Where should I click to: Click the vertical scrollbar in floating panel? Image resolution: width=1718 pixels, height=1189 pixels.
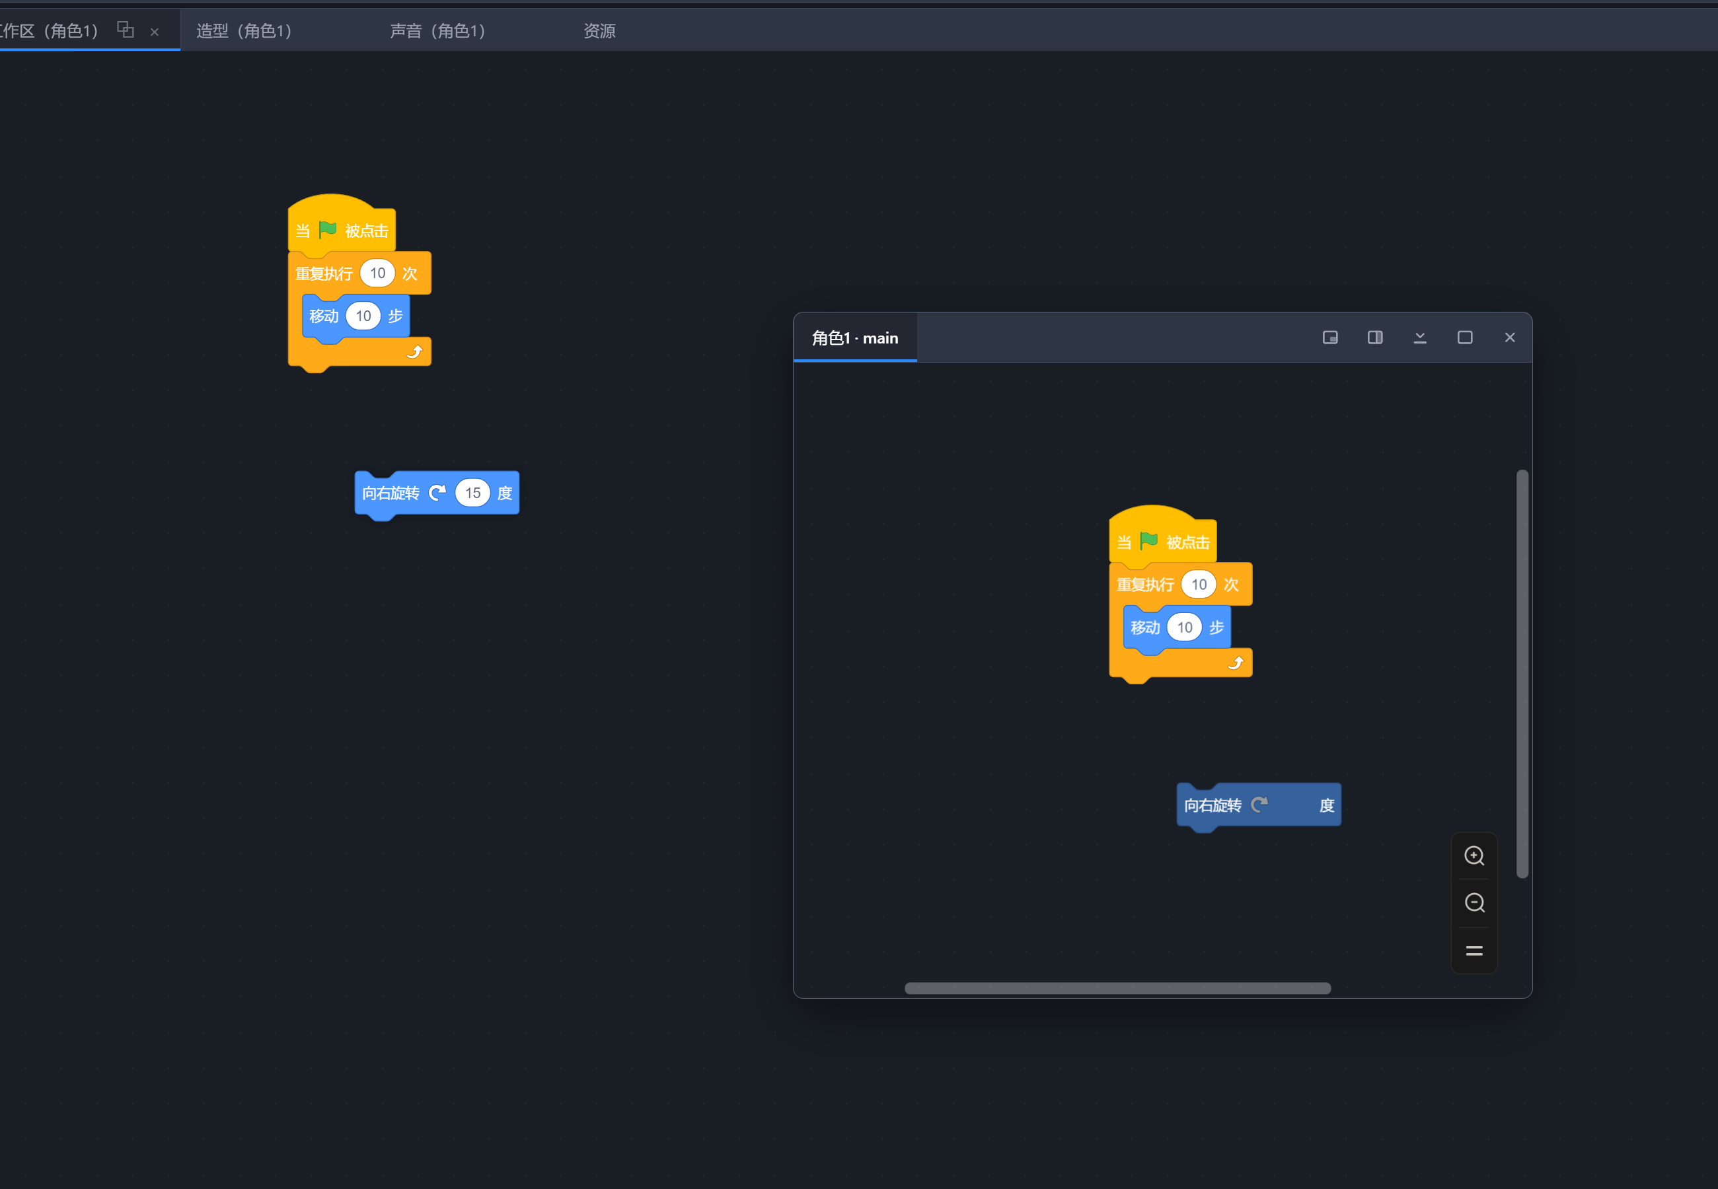coord(1522,674)
